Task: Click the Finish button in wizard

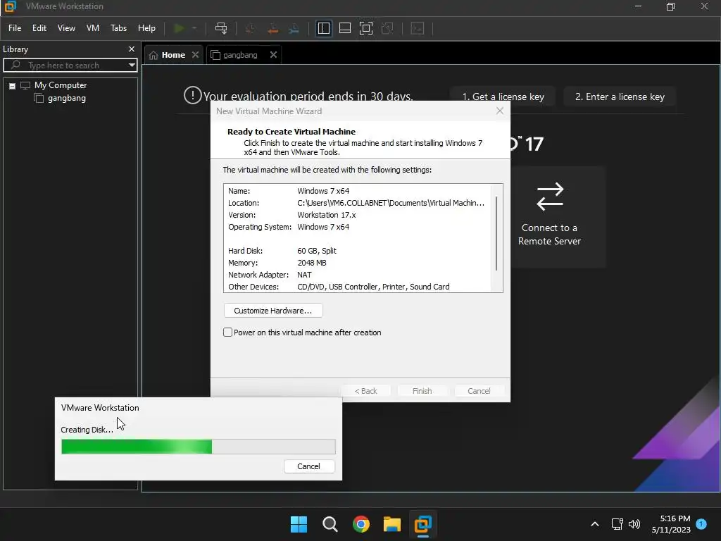Action: click(x=422, y=391)
